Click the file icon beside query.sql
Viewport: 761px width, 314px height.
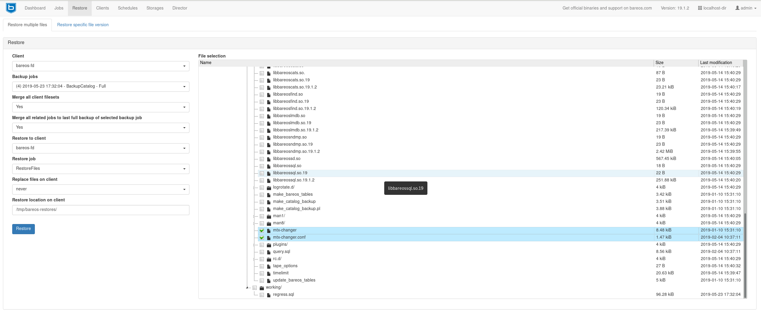click(269, 251)
